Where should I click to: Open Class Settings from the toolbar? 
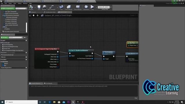[x=69, y=8]
